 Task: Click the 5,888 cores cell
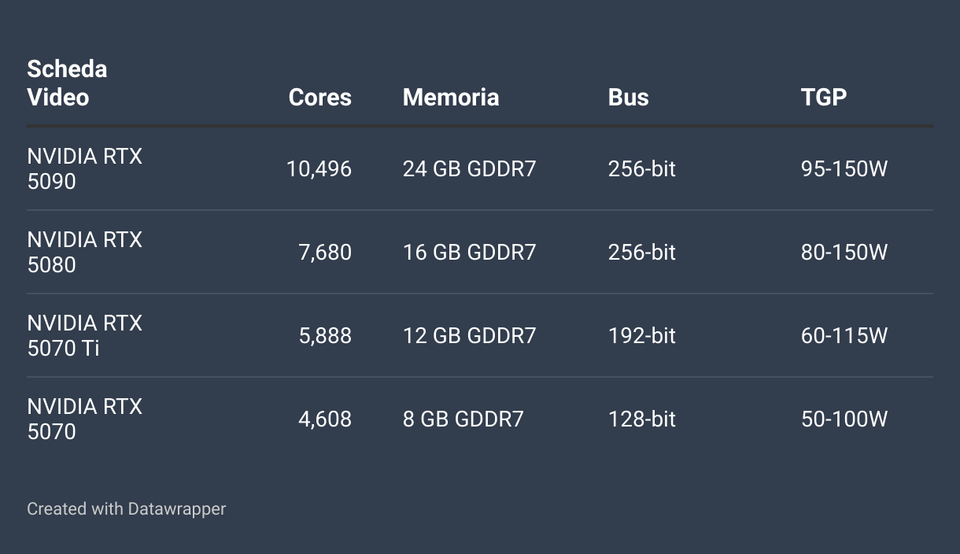(x=325, y=335)
